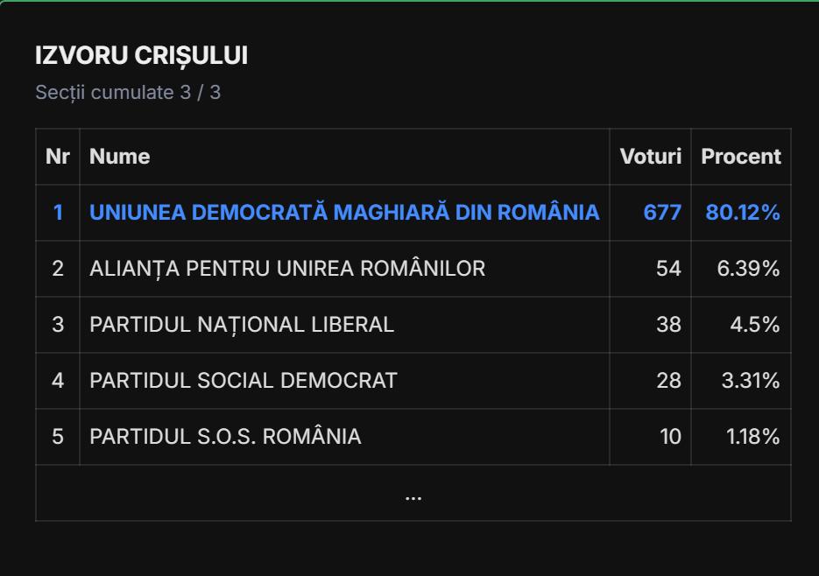Click the 1.18% percent cell
This screenshot has width=819, height=576.
pyautogui.click(x=752, y=437)
